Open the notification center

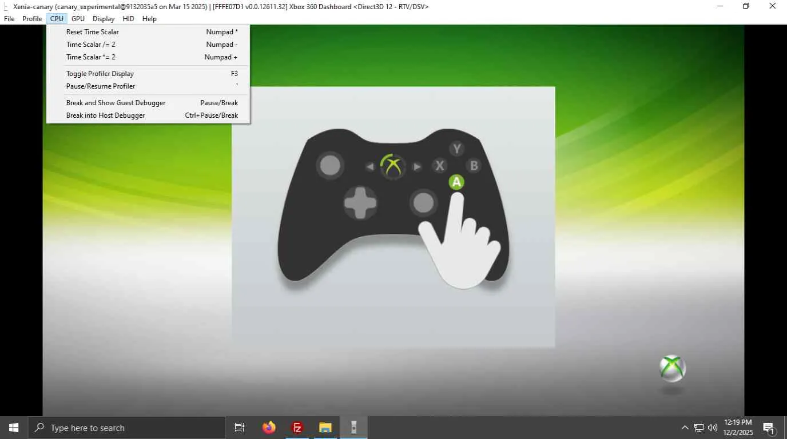(x=769, y=428)
